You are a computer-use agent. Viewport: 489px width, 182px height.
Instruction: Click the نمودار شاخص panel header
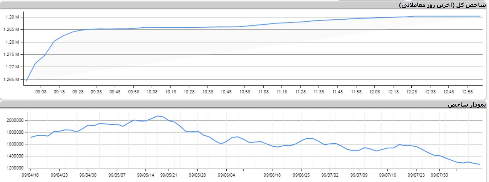coord(467,105)
